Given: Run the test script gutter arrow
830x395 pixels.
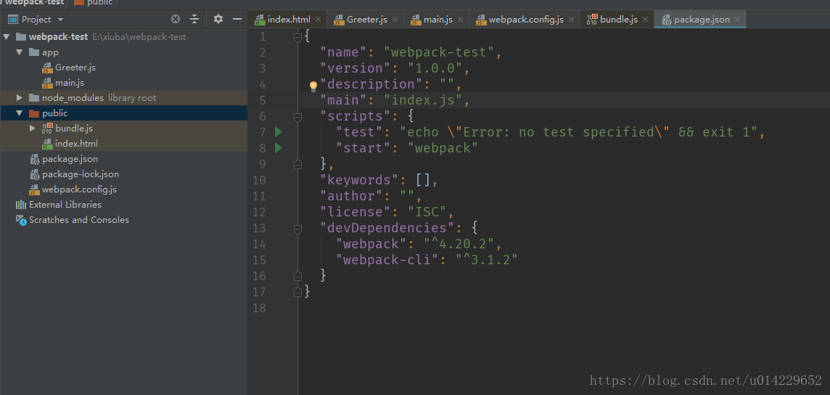Looking at the screenshot, I should pos(279,132).
